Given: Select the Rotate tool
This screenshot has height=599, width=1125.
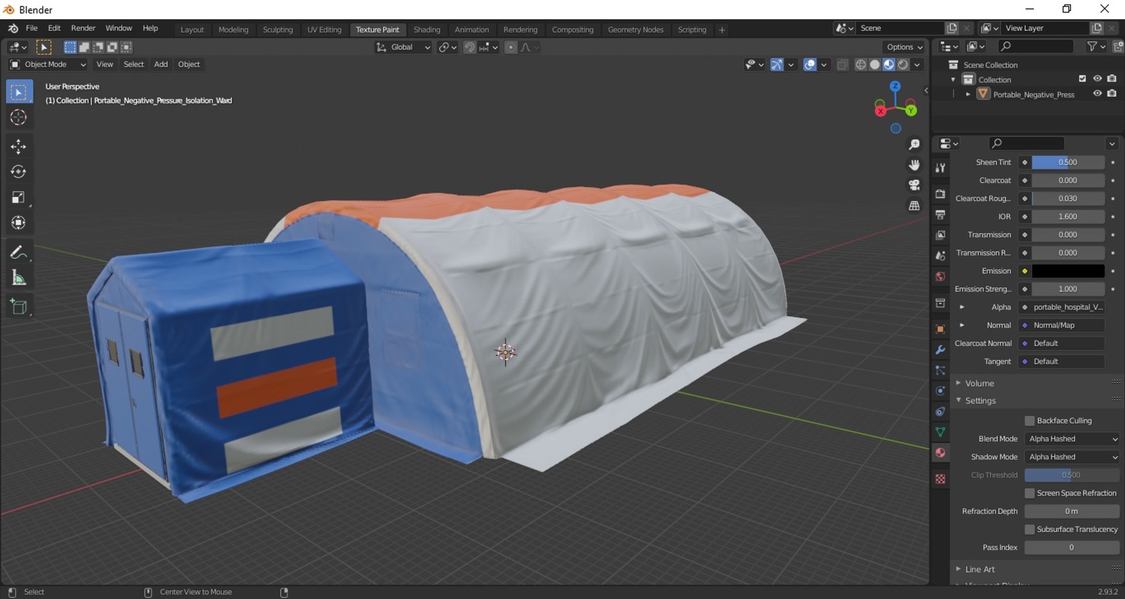Looking at the screenshot, I should (19, 172).
